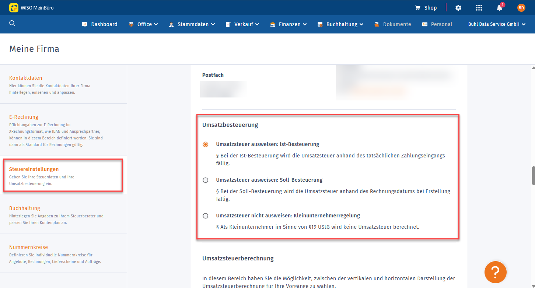The width and height of the screenshot is (535, 288).
Task: Click the §19 UStG Kleinunternehmer description
Action: click(x=318, y=227)
